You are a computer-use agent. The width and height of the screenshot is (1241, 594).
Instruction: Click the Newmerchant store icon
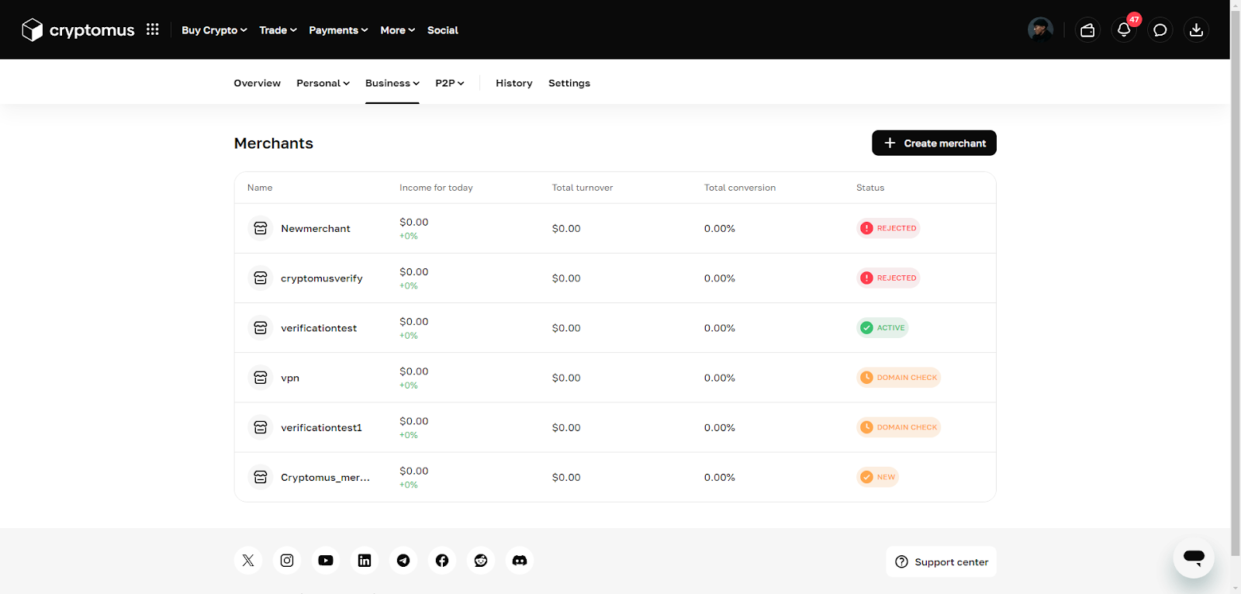261,228
